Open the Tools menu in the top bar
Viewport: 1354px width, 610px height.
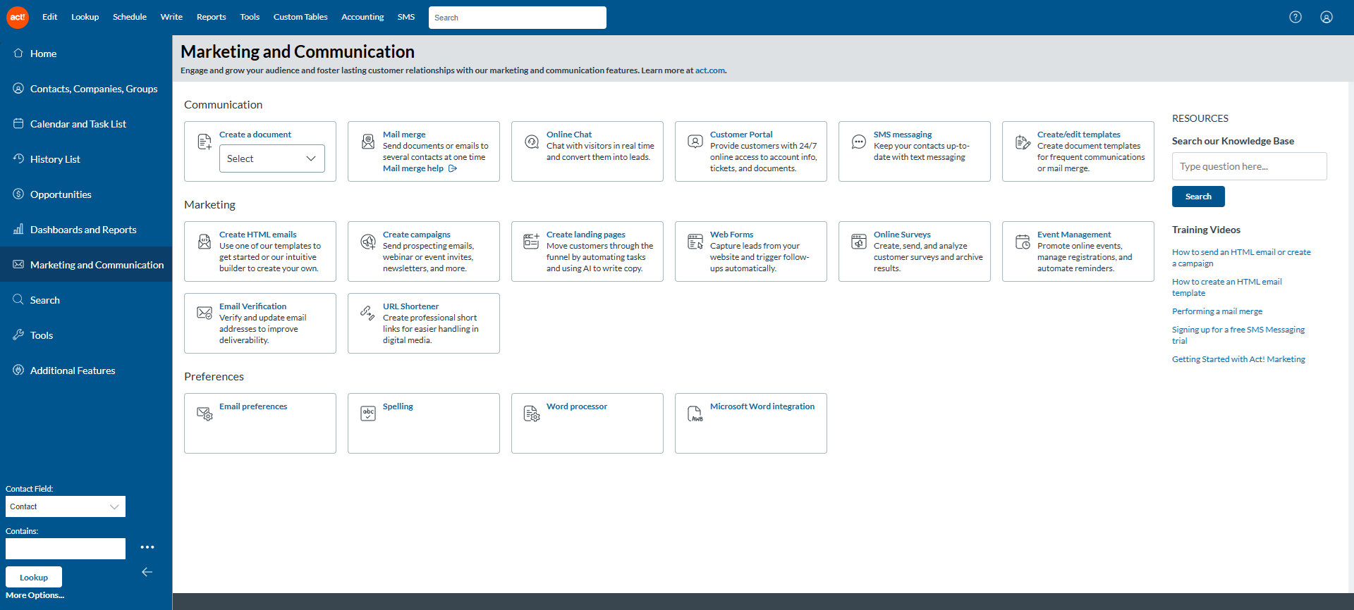click(x=250, y=17)
